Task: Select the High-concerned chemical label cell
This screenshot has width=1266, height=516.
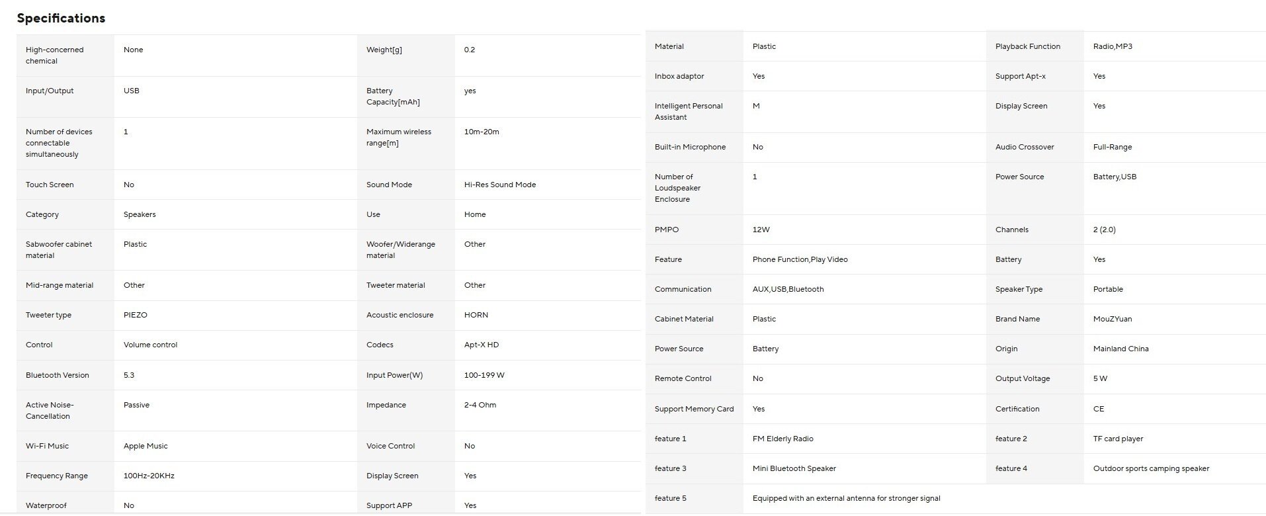Action: click(55, 55)
